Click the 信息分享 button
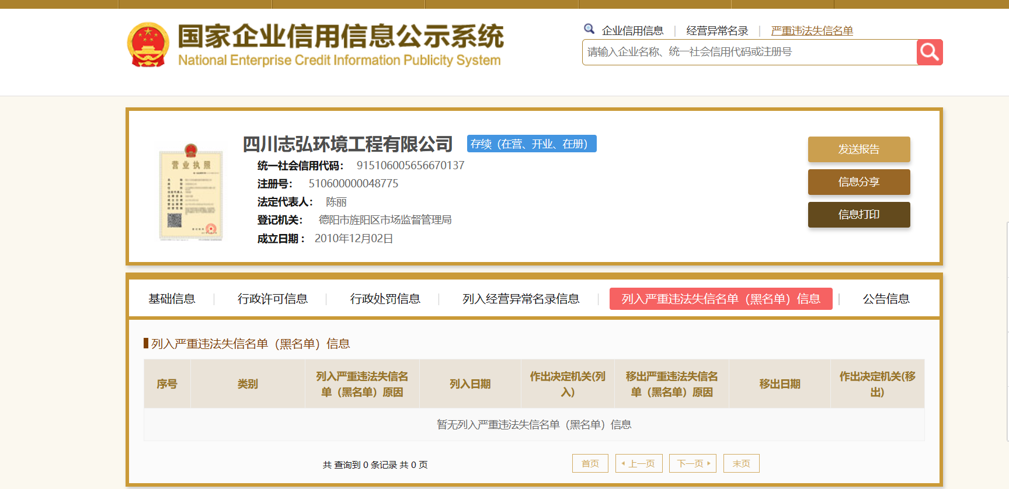Viewport: 1009px width, 489px height. pyautogui.click(x=859, y=182)
